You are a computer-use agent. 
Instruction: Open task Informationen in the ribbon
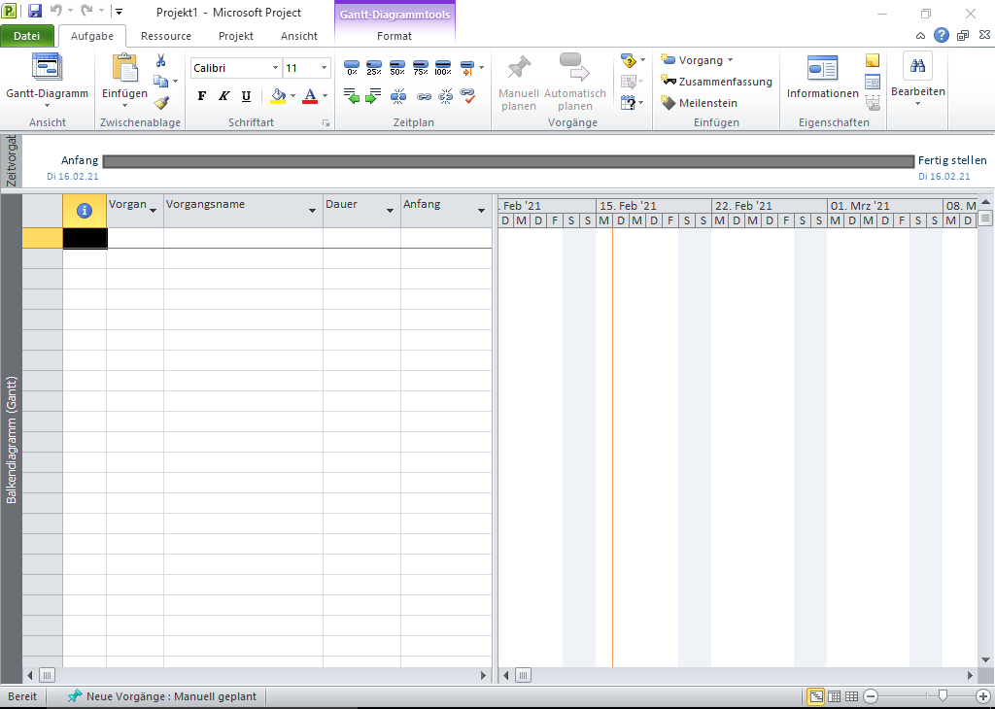[x=822, y=78]
